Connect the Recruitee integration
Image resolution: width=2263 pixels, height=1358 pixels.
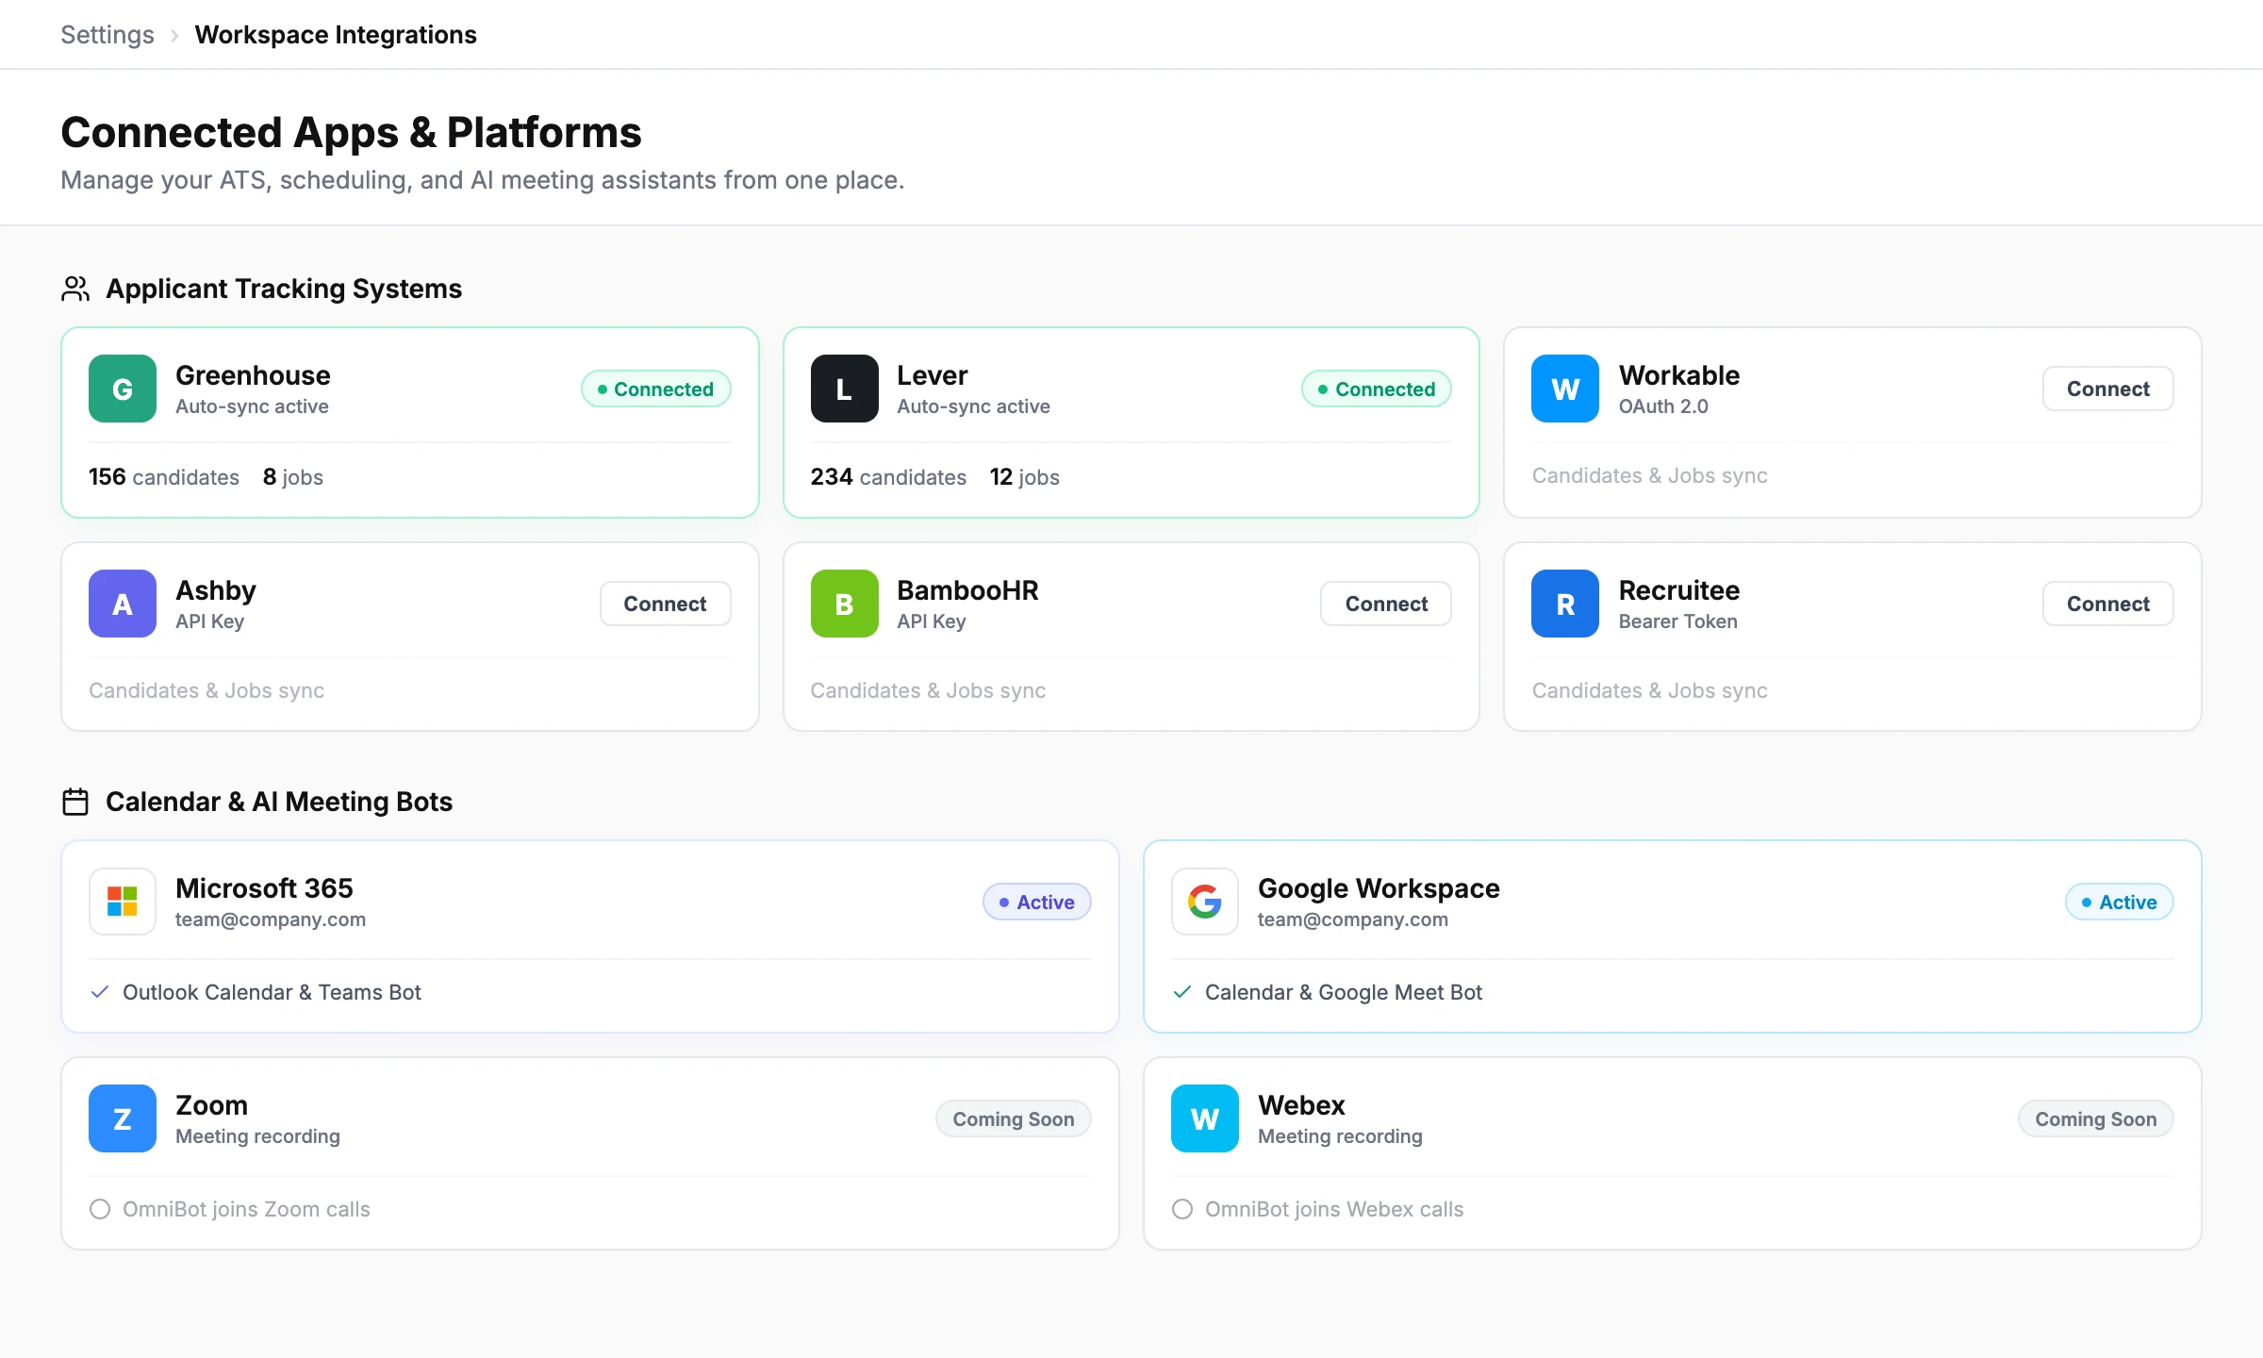pos(2108,604)
